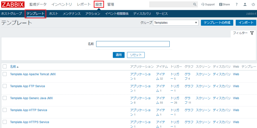Switch to the アクション tab
Image resolution: width=257 pixels, height=128 pixels.
pyautogui.click(x=93, y=14)
